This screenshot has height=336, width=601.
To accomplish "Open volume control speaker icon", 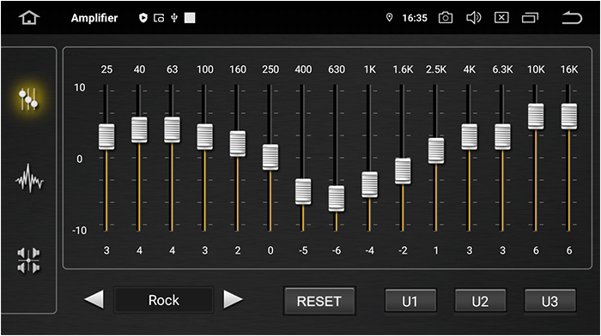I will tap(473, 18).
